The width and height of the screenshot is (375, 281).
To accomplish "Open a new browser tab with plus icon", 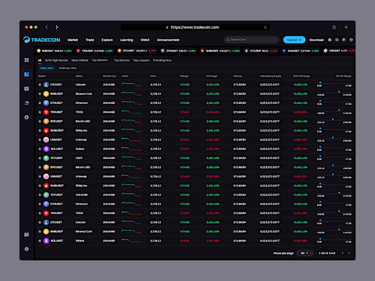I will (x=346, y=27).
